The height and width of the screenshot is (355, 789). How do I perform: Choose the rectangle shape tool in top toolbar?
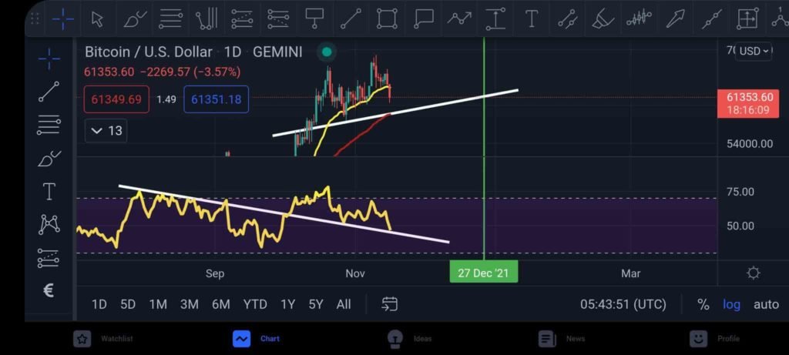[387, 18]
